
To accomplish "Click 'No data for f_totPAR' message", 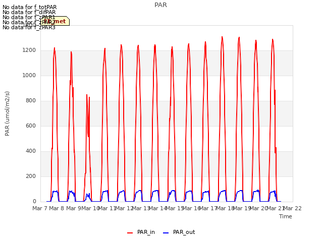I will [x=29, y=7].
